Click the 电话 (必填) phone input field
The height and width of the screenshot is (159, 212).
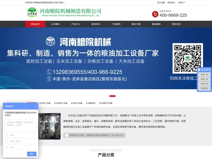(21, 141)
